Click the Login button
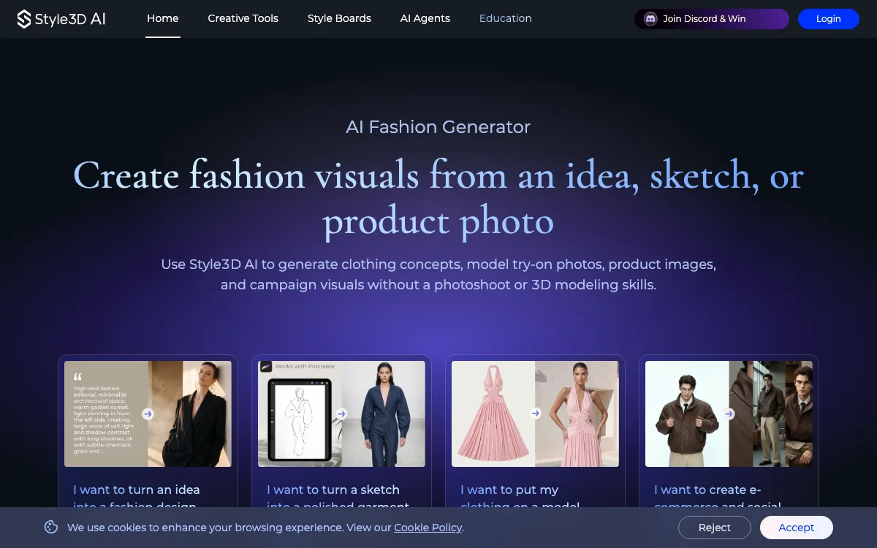877x548 pixels. coord(828,19)
